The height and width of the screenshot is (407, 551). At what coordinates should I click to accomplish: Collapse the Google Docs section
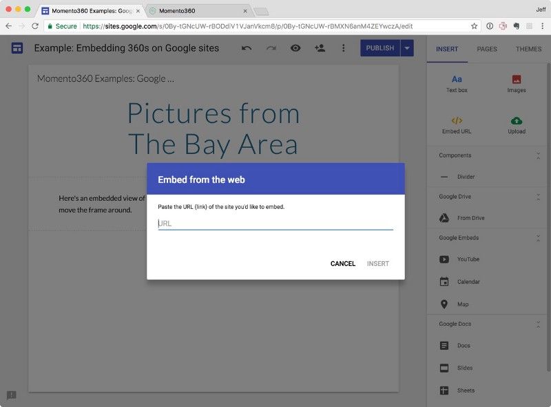[x=538, y=324]
